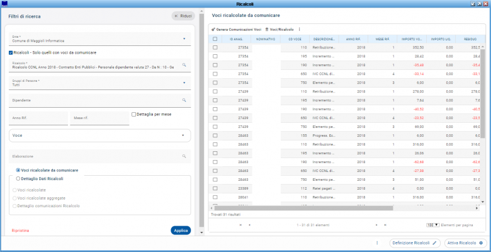
Task: Open the Ente dropdown arrow
Action: coord(184,39)
